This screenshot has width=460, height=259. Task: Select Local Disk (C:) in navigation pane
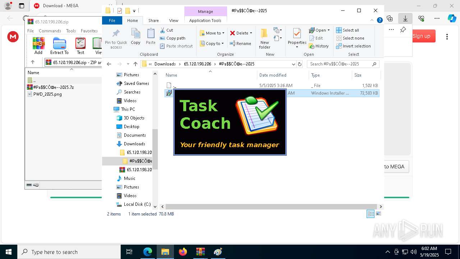point(133,204)
